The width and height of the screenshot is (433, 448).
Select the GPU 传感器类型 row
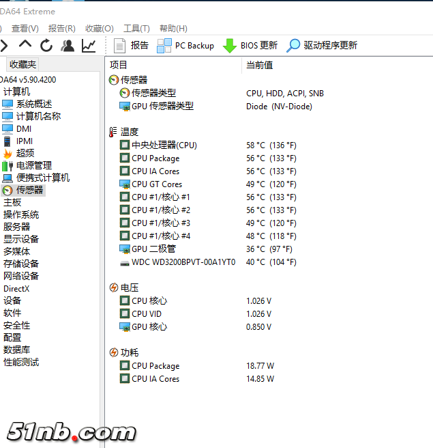point(215,107)
